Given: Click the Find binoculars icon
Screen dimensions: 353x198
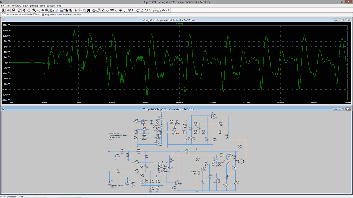Looking at the screenshot, I should coord(89,10).
